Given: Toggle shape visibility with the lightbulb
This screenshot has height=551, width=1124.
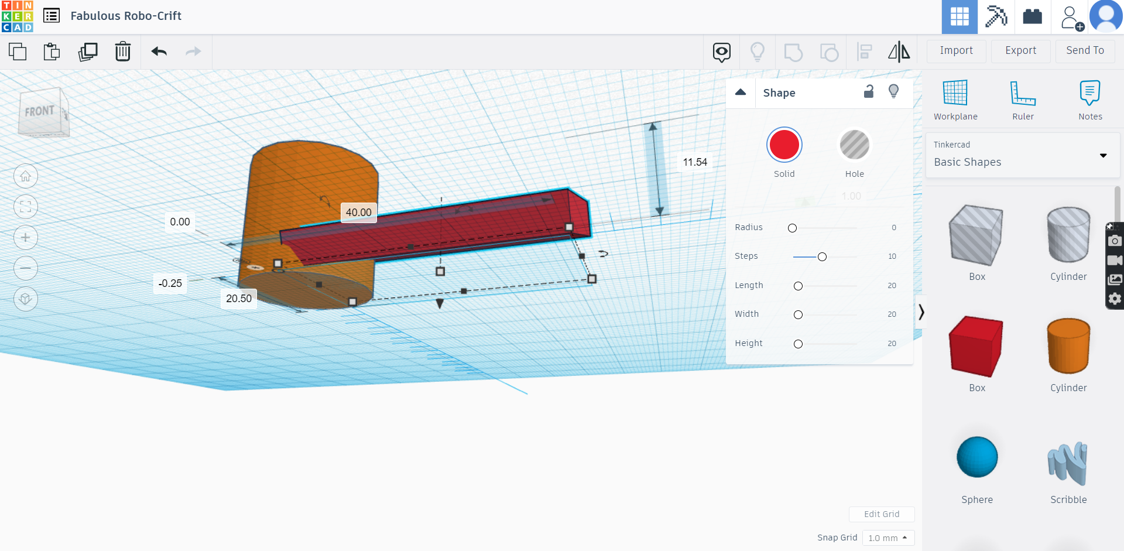Looking at the screenshot, I should pyautogui.click(x=893, y=92).
